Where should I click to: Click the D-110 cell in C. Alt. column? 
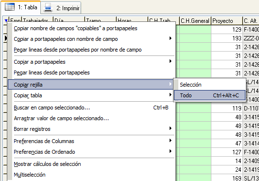(251, 109)
